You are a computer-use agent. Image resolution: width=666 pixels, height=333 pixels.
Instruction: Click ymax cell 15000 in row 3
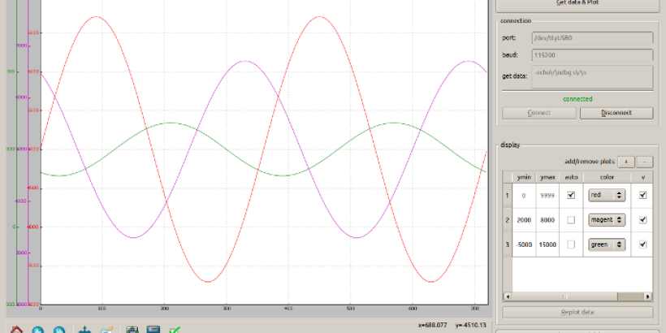pos(547,244)
